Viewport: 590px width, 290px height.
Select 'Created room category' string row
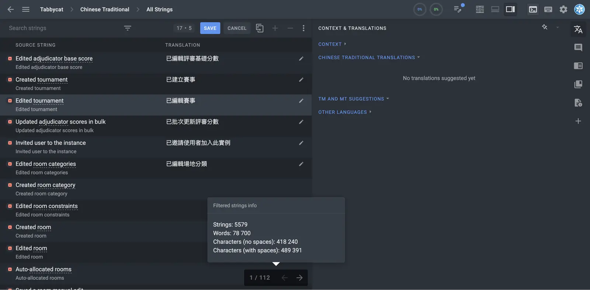pos(156,189)
